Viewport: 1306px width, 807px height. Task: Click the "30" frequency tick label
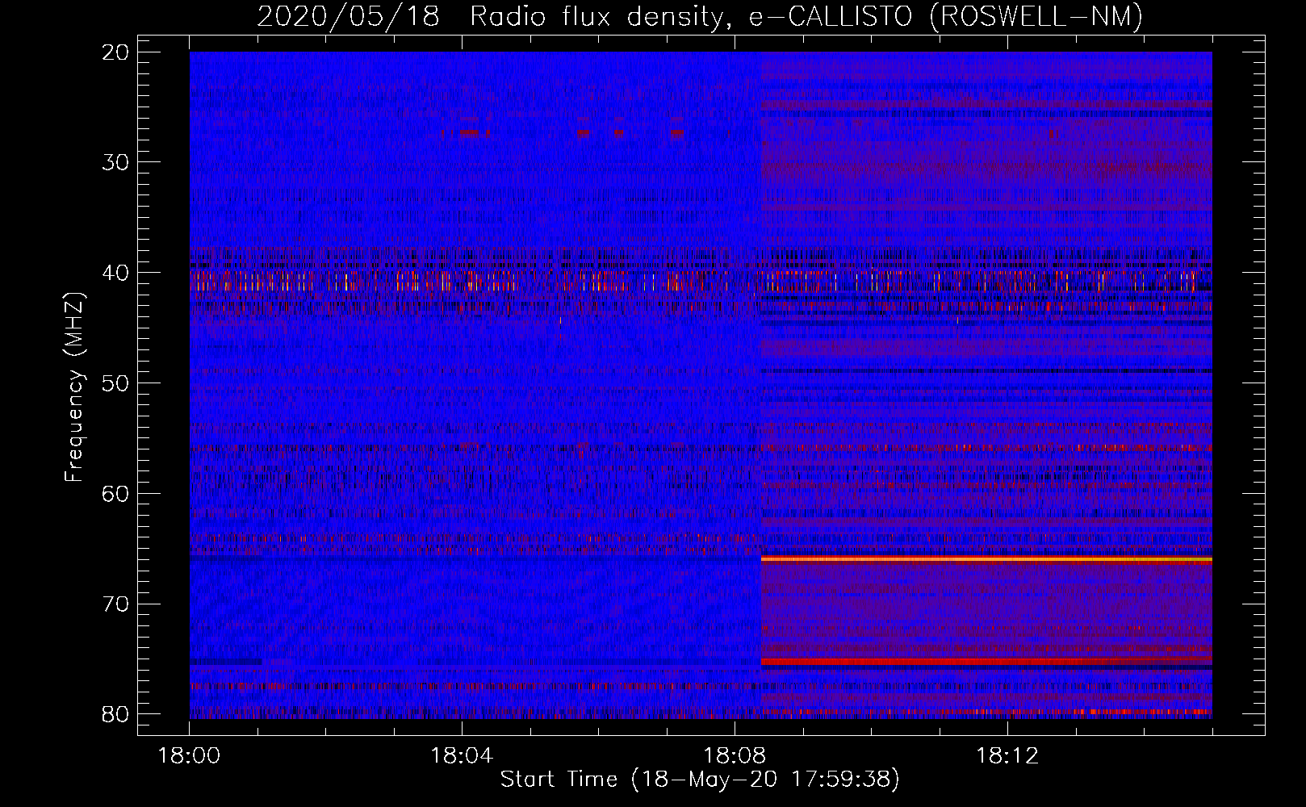(116, 162)
